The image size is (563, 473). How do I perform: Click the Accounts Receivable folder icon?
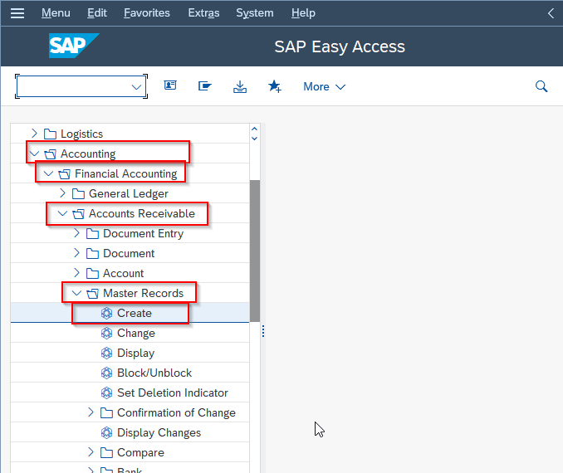click(x=78, y=214)
